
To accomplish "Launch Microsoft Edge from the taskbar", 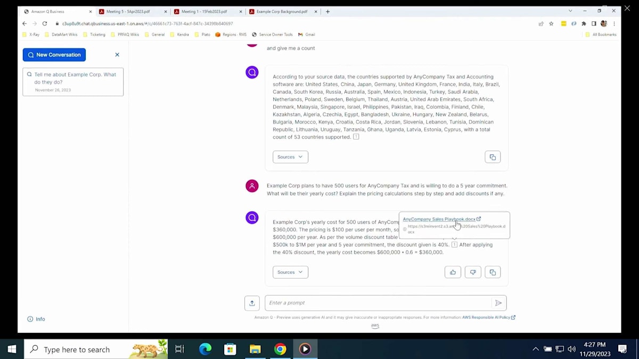I will 205,349.
